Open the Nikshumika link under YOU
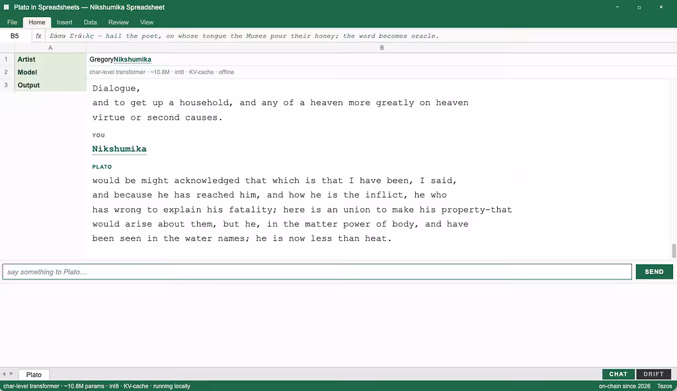Screen dimensions: 677x391 click(119, 149)
